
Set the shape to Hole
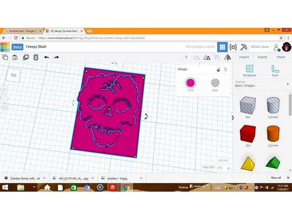pos(215,83)
